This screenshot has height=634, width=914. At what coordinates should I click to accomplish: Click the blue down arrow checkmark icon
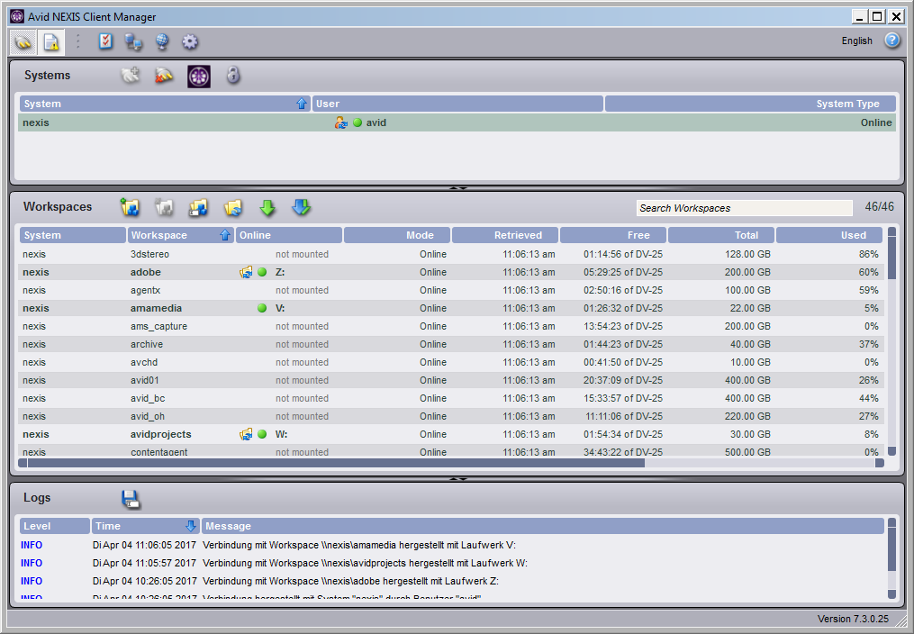click(x=302, y=207)
